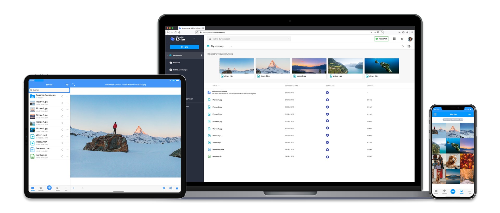This screenshot has height=213, width=500.
Task: Click the blue NEU button on laptop
Action: pyautogui.click(x=184, y=47)
